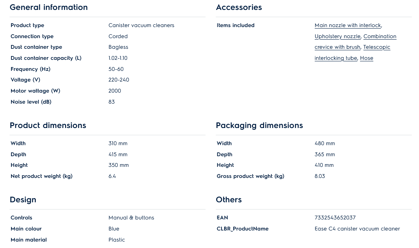
Task: Click the Design section heading
Action: tap(23, 200)
